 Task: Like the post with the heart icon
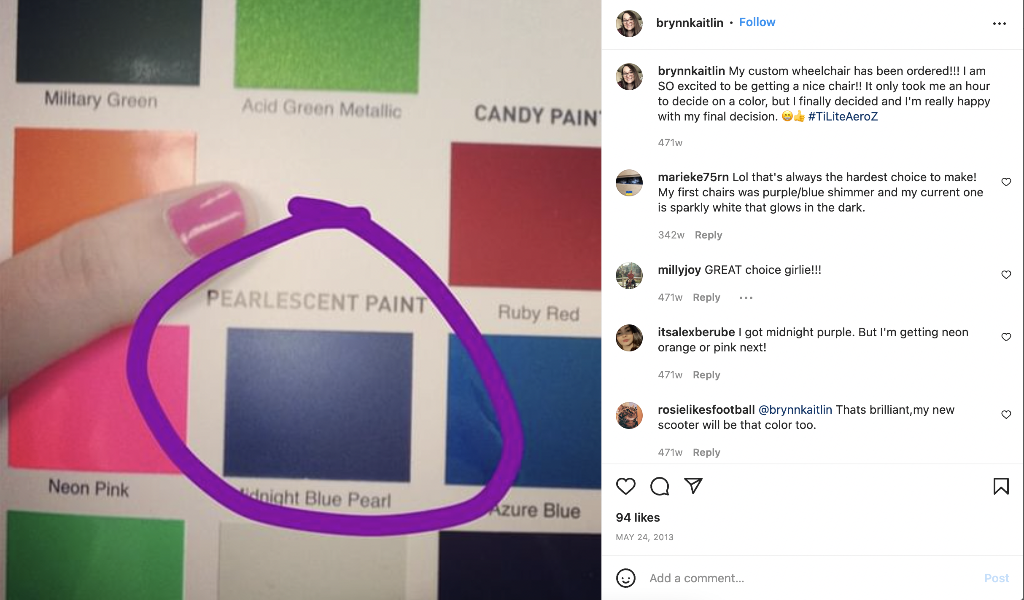[625, 486]
